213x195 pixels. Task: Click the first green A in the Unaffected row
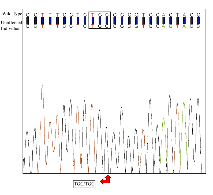click(x=163, y=26)
